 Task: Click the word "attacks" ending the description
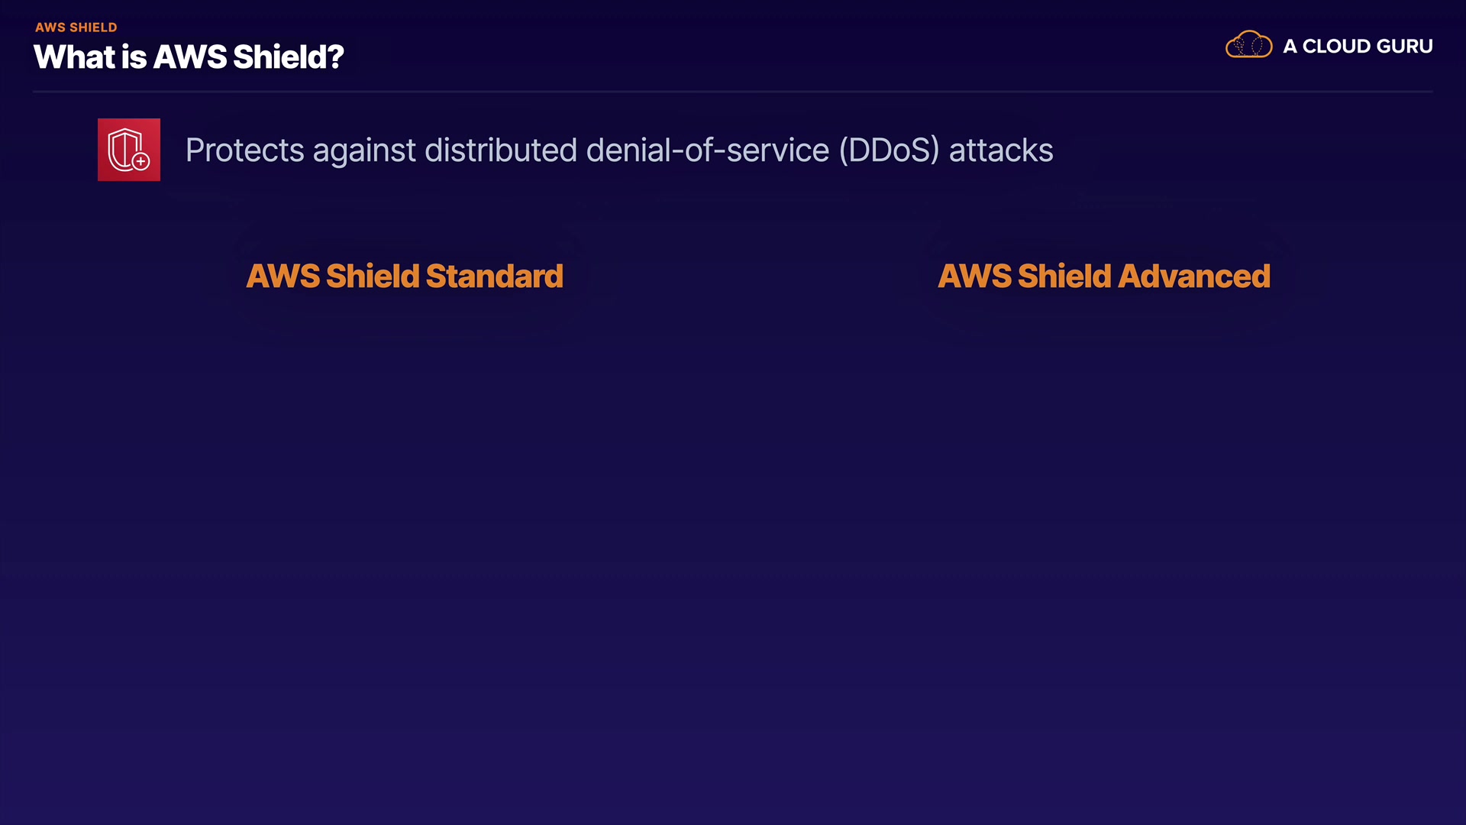[1000, 150]
